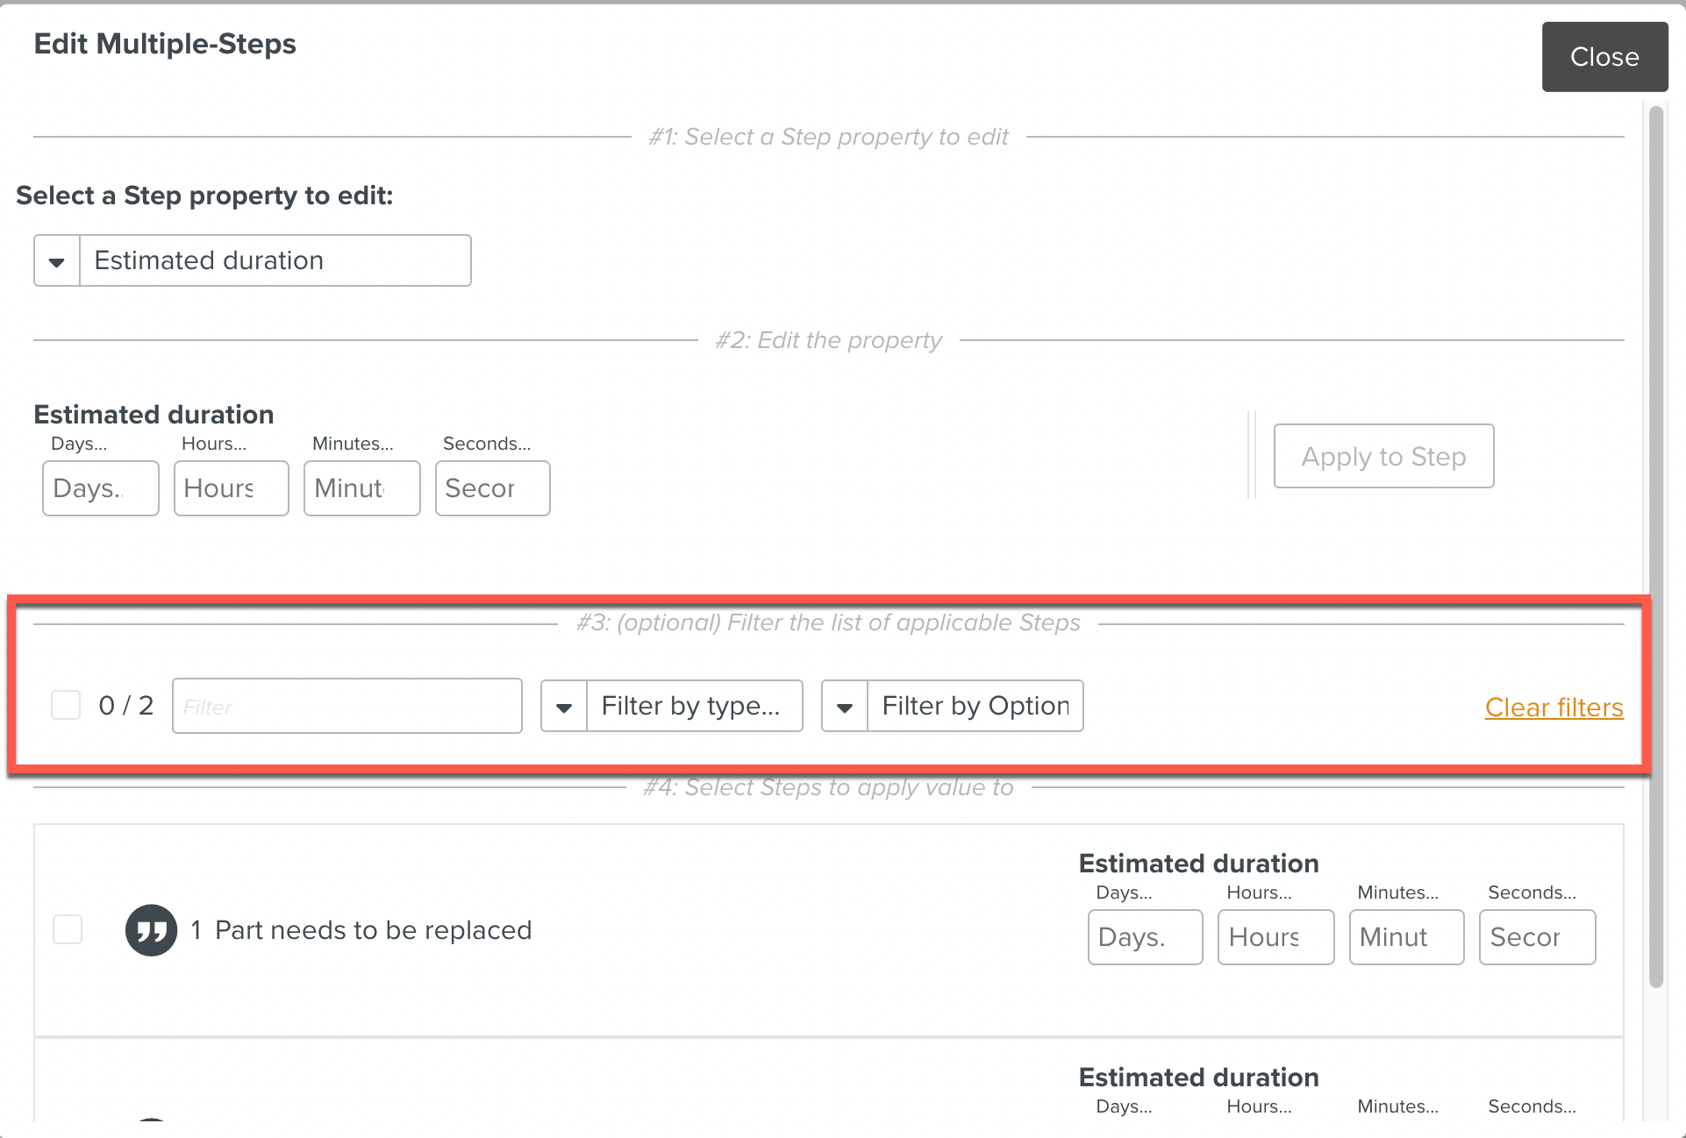Focus the Days field in Edit the property
Viewport: 1686px width, 1138px height.
click(x=101, y=488)
